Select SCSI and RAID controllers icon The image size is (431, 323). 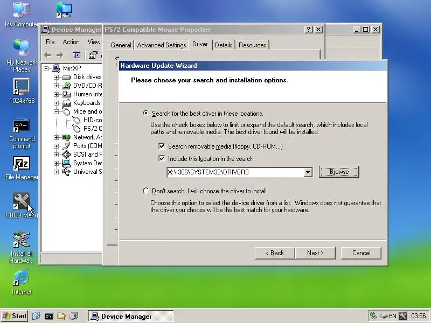pos(66,155)
